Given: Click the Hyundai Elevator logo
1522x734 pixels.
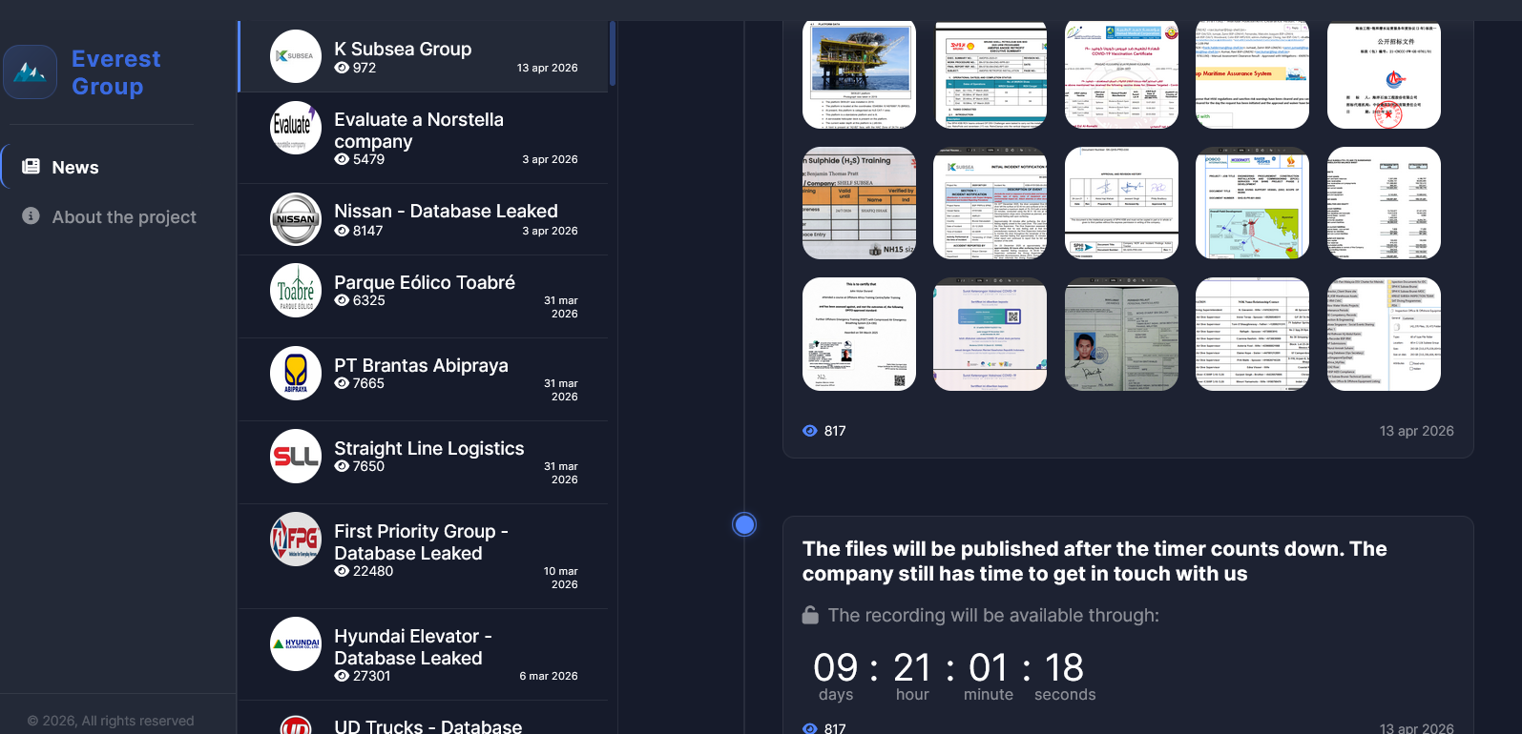Looking at the screenshot, I should click(x=296, y=644).
